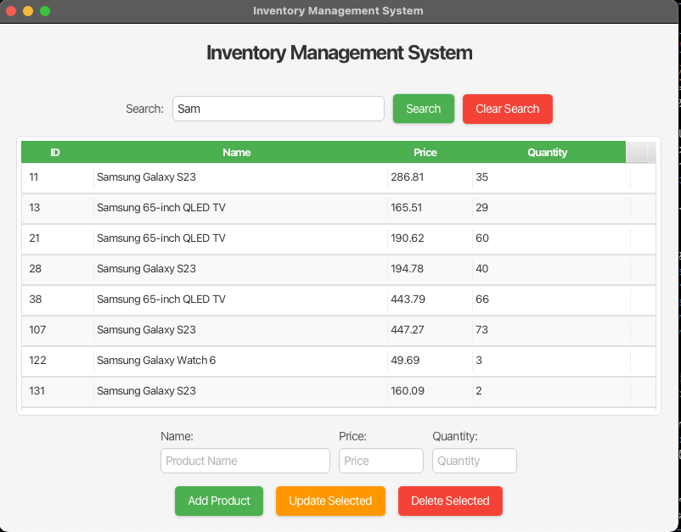The height and width of the screenshot is (532, 681).
Task: Click the Update Selected button
Action: 330,501
